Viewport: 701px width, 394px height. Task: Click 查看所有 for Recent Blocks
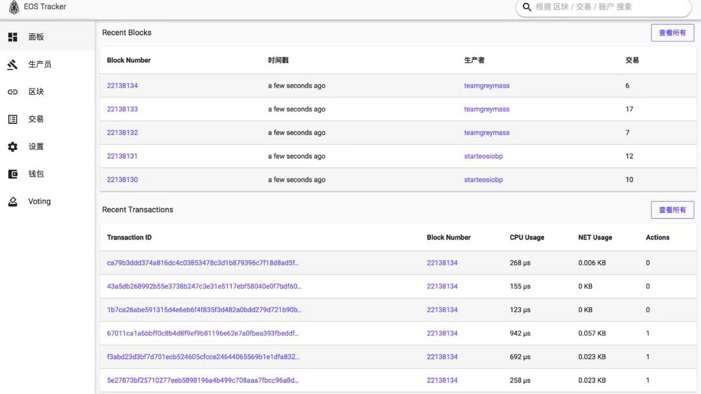[672, 33]
